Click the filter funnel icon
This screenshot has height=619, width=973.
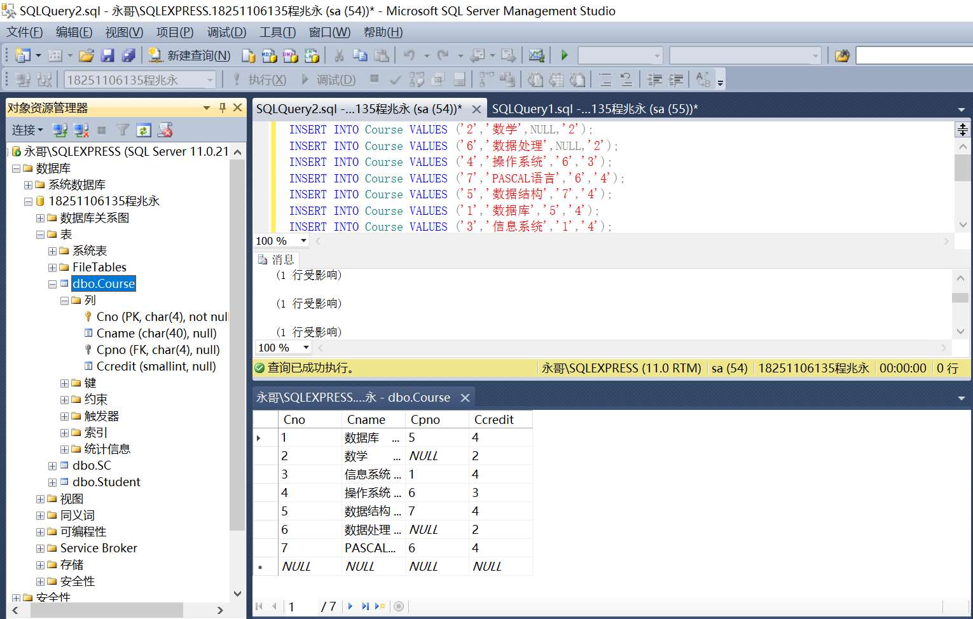click(x=123, y=130)
